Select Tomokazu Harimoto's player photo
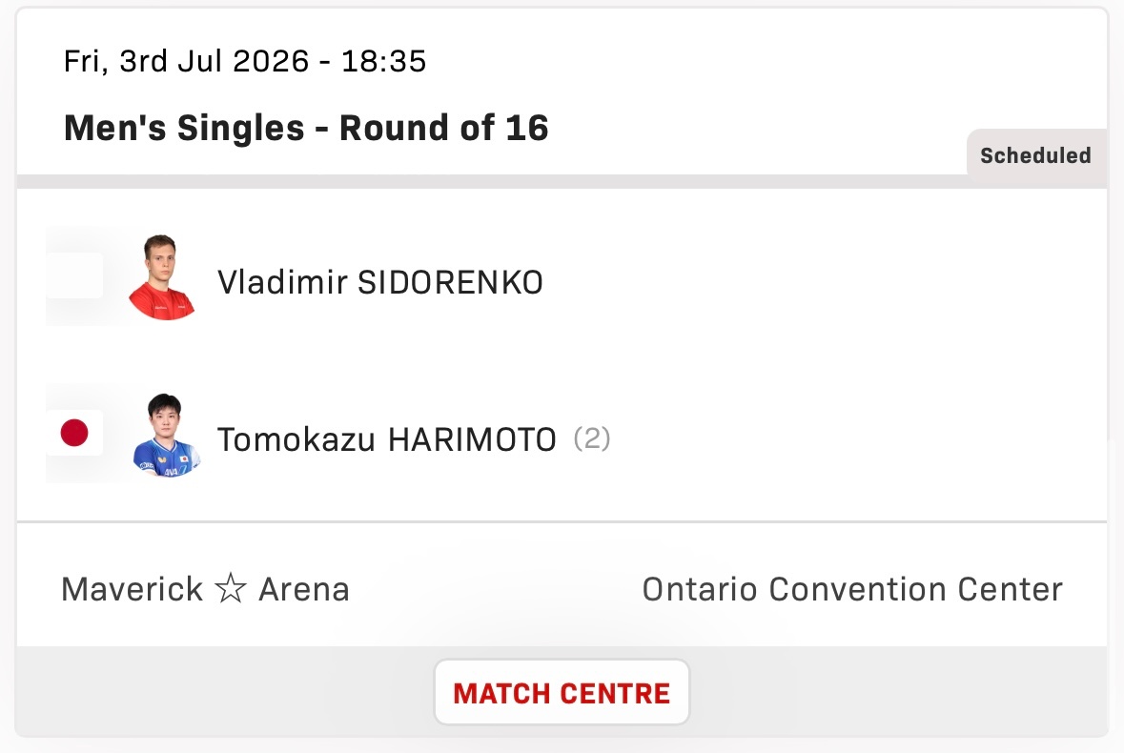Screen dimensions: 1124x753 tap(166, 435)
